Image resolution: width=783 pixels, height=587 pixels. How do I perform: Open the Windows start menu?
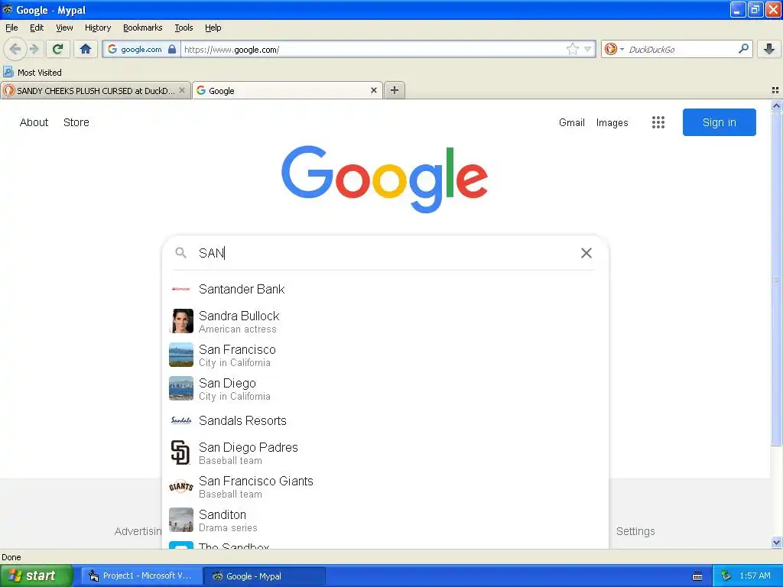(36, 576)
